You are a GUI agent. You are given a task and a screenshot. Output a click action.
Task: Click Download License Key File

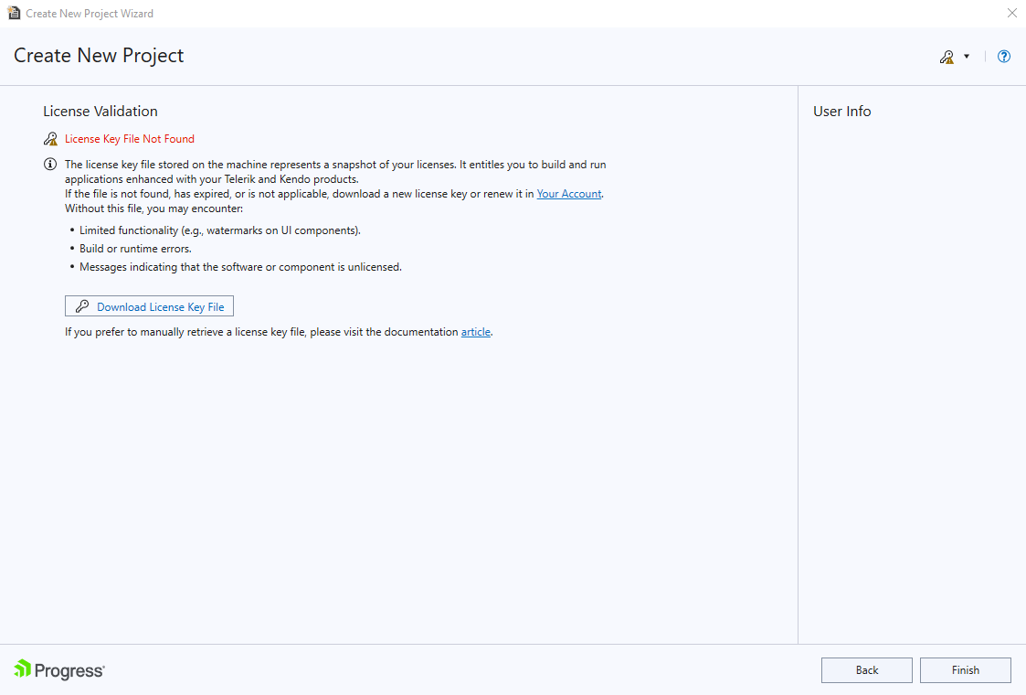coord(149,305)
